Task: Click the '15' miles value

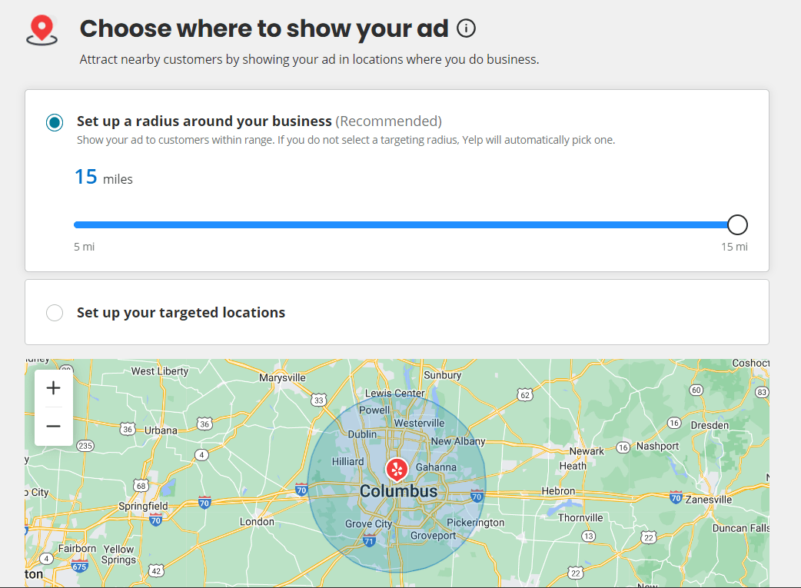Action: (86, 177)
